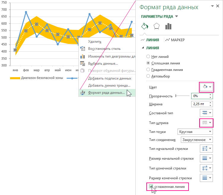Open the Effects pentagon tab
The height and width of the screenshot is (195, 223).
click(156, 26)
